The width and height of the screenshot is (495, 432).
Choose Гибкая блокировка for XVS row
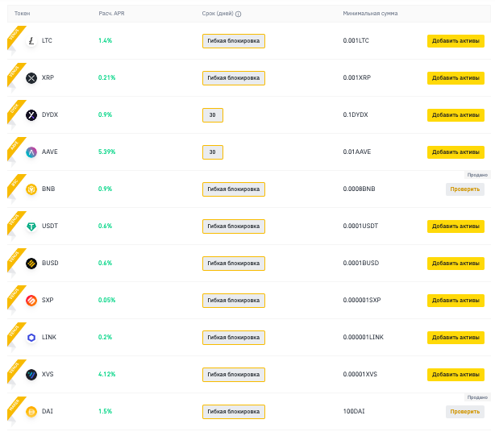coord(233,375)
